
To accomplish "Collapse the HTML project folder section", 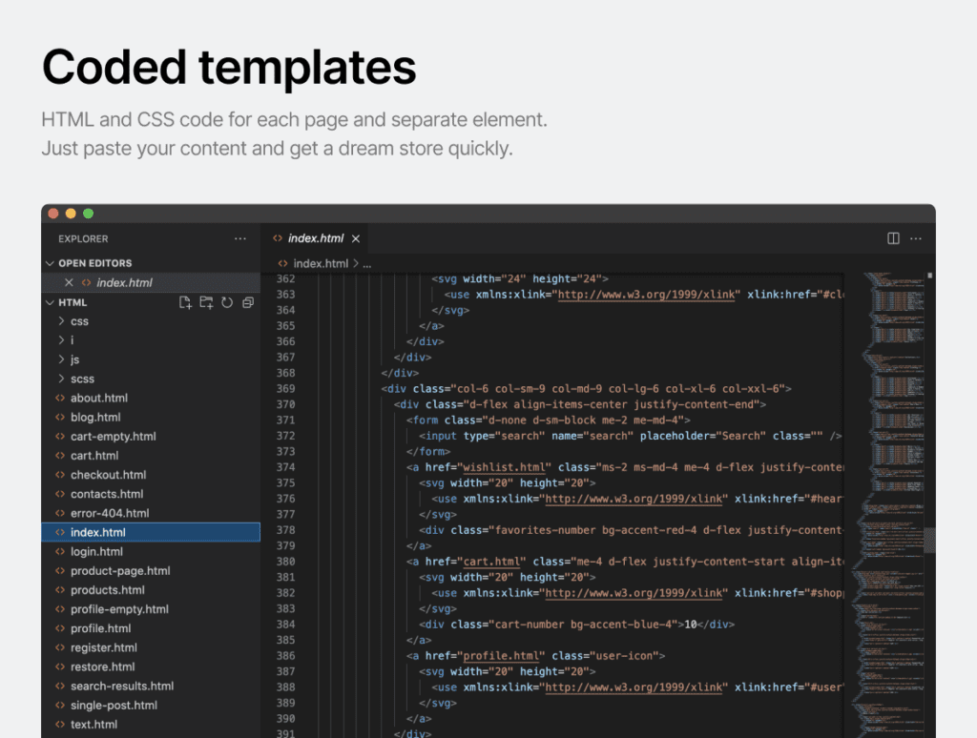I will [51, 302].
